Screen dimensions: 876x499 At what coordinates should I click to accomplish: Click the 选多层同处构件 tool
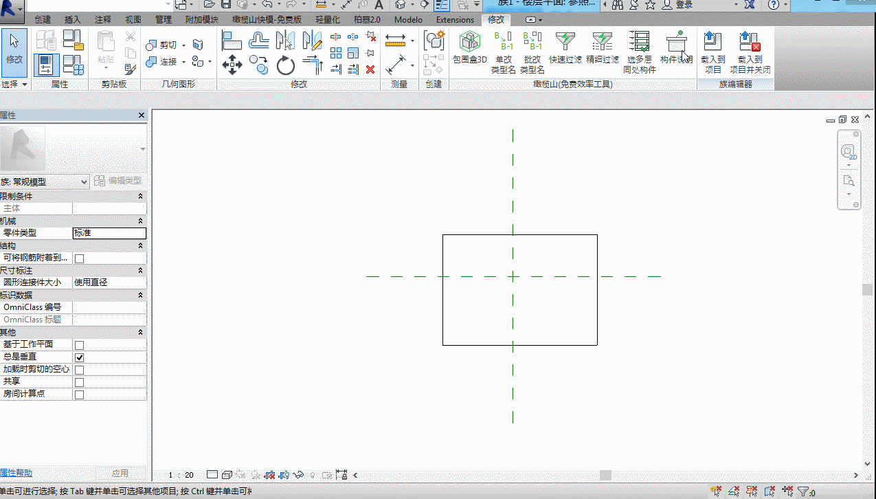tap(640, 53)
